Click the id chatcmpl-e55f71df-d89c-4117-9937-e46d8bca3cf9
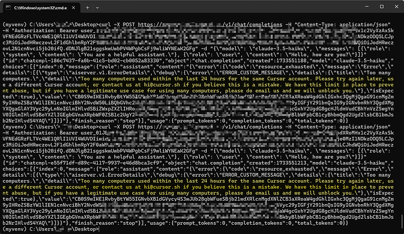The height and width of the screenshot is (234, 404). point(93,163)
